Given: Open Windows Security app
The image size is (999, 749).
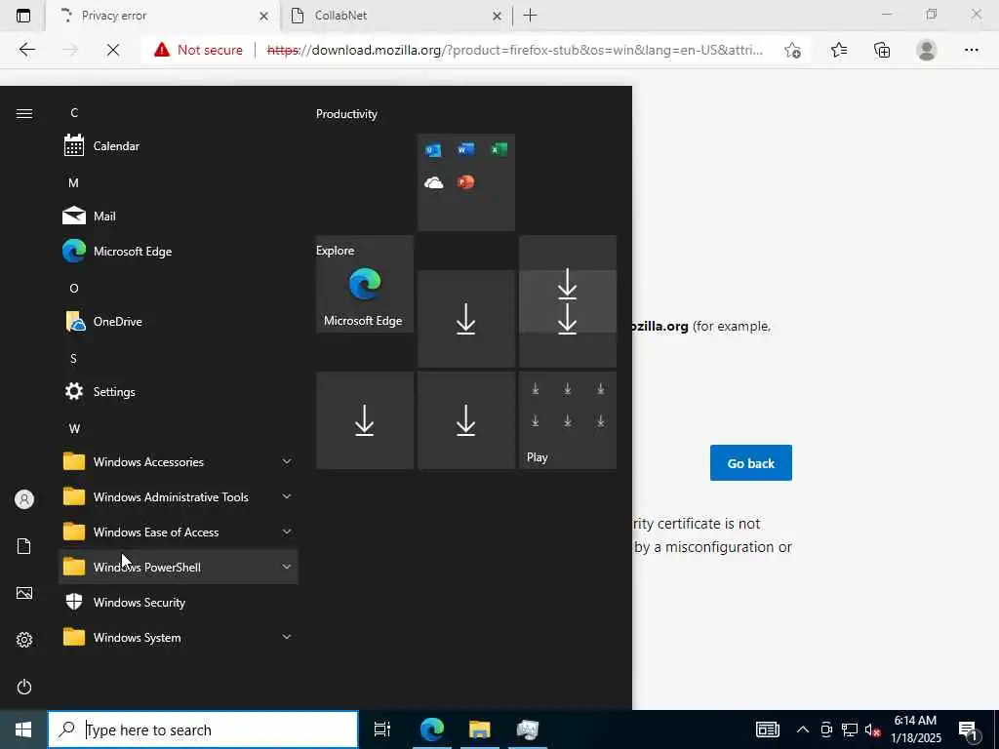Looking at the screenshot, I should (179, 603).
